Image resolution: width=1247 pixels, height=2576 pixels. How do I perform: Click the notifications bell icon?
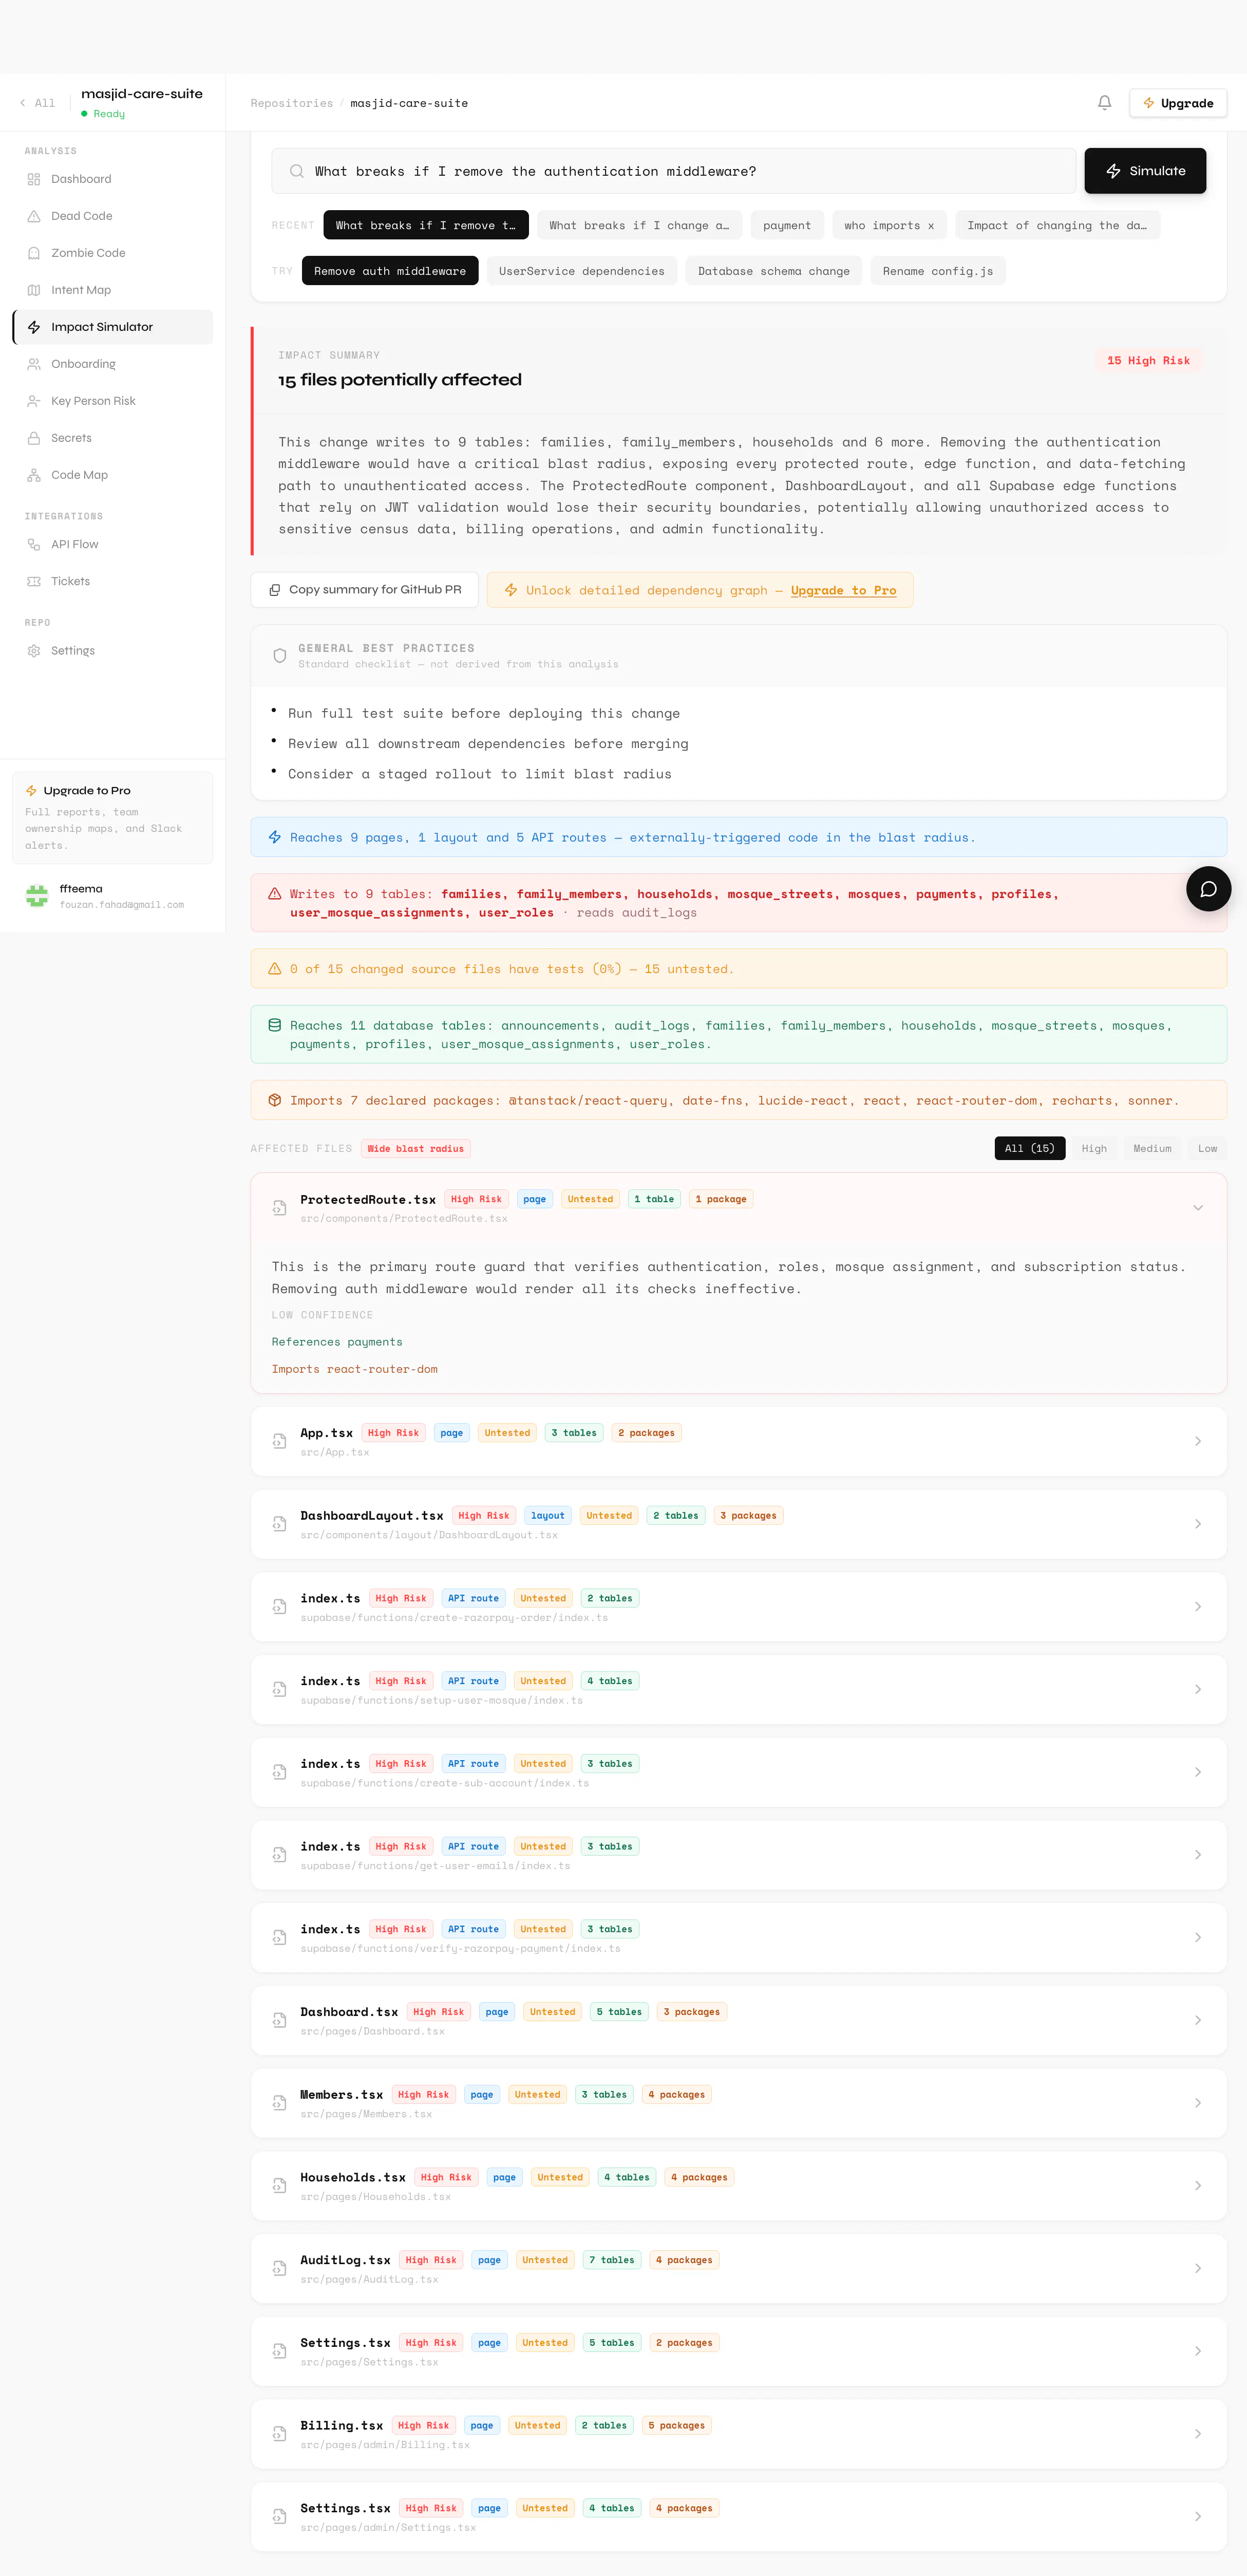point(1104,103)
